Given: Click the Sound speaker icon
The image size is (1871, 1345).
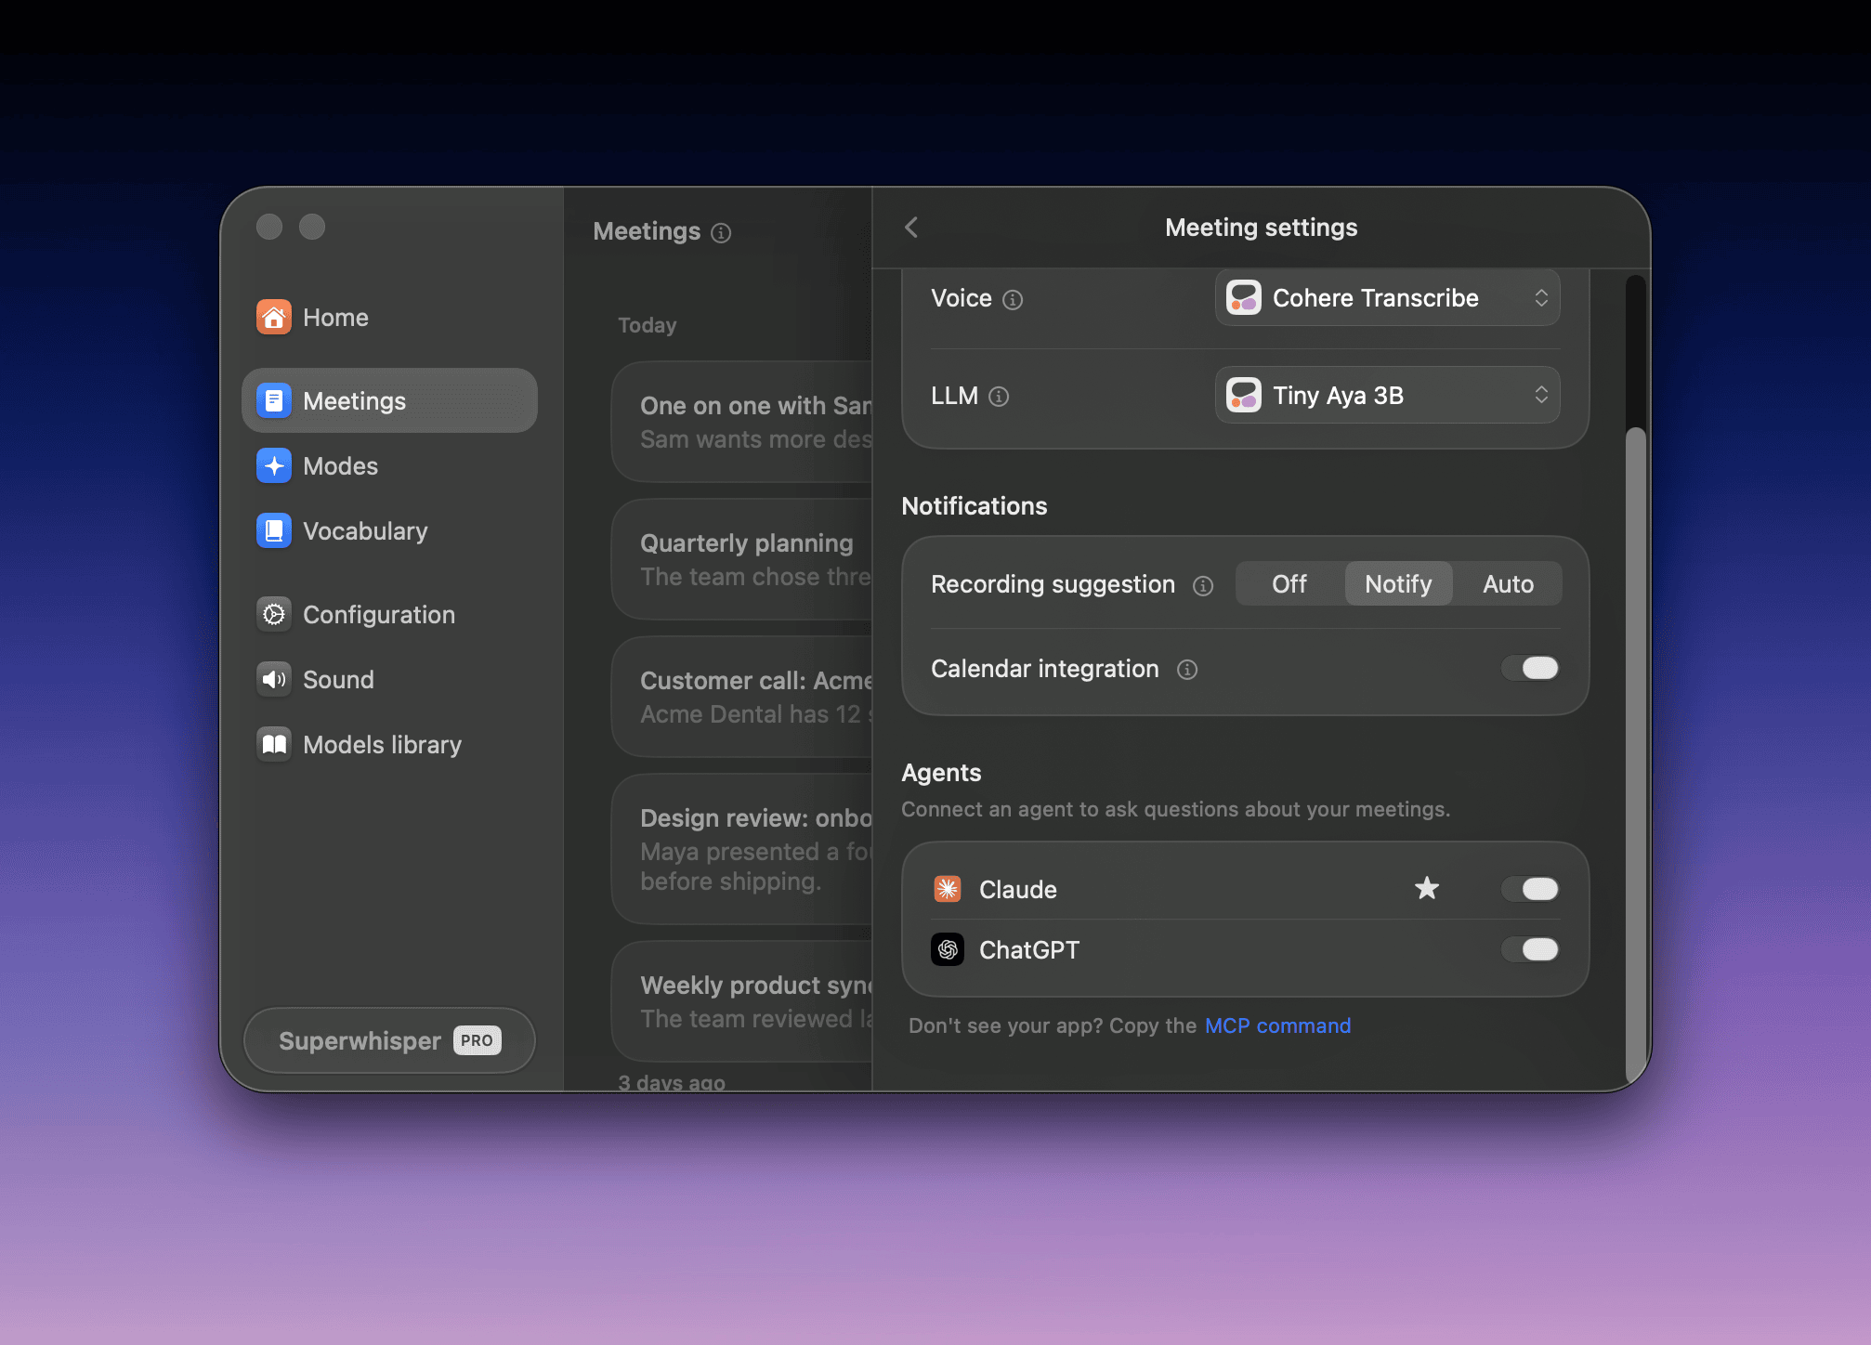Looking at the screenshot, I should (273, 680).
